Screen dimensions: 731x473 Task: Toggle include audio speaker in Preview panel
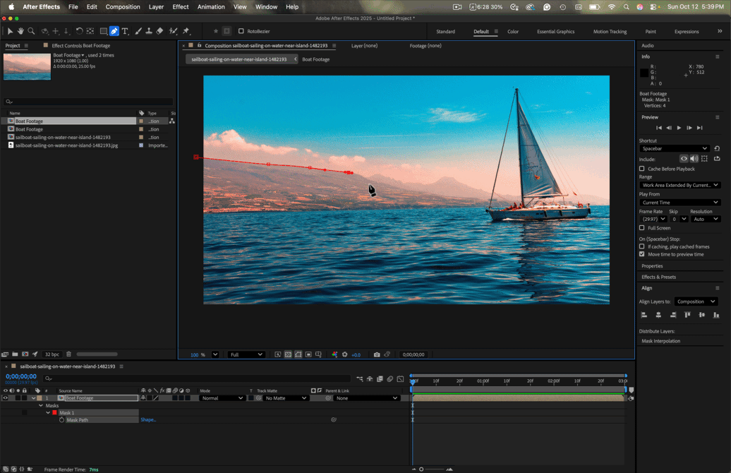tap(694, 159)
